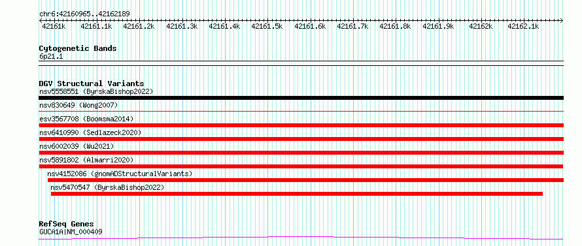Viewport: 582px width, 246px height.
Task: Click the 42162k ruler tick label
Action: pos(481,26)
